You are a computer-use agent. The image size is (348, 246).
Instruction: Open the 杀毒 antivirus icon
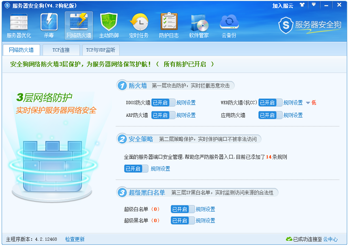[49, 26]
